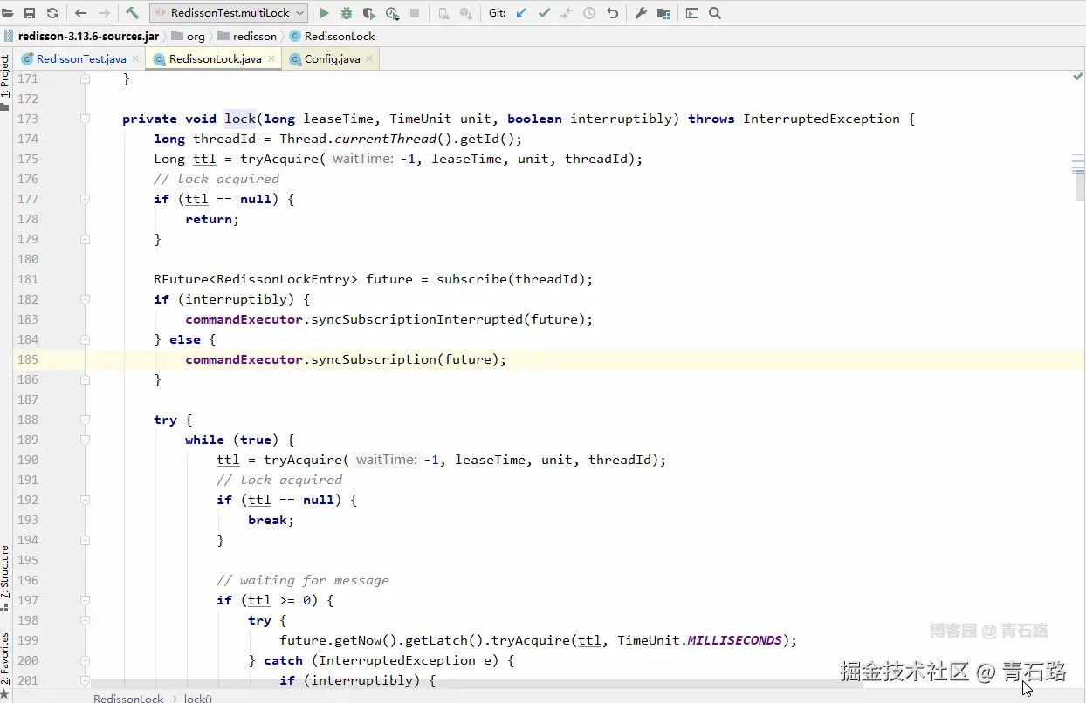The width and height of the screenshot is (1086, 703).
Task: Collapse inner try fold at line 198
Action: pos(86,620)
